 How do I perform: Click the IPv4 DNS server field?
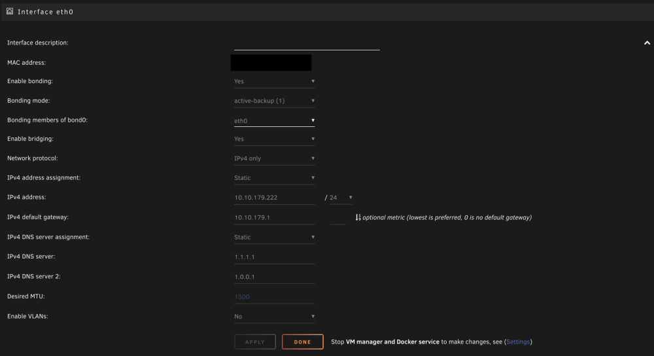click(274, 257)
